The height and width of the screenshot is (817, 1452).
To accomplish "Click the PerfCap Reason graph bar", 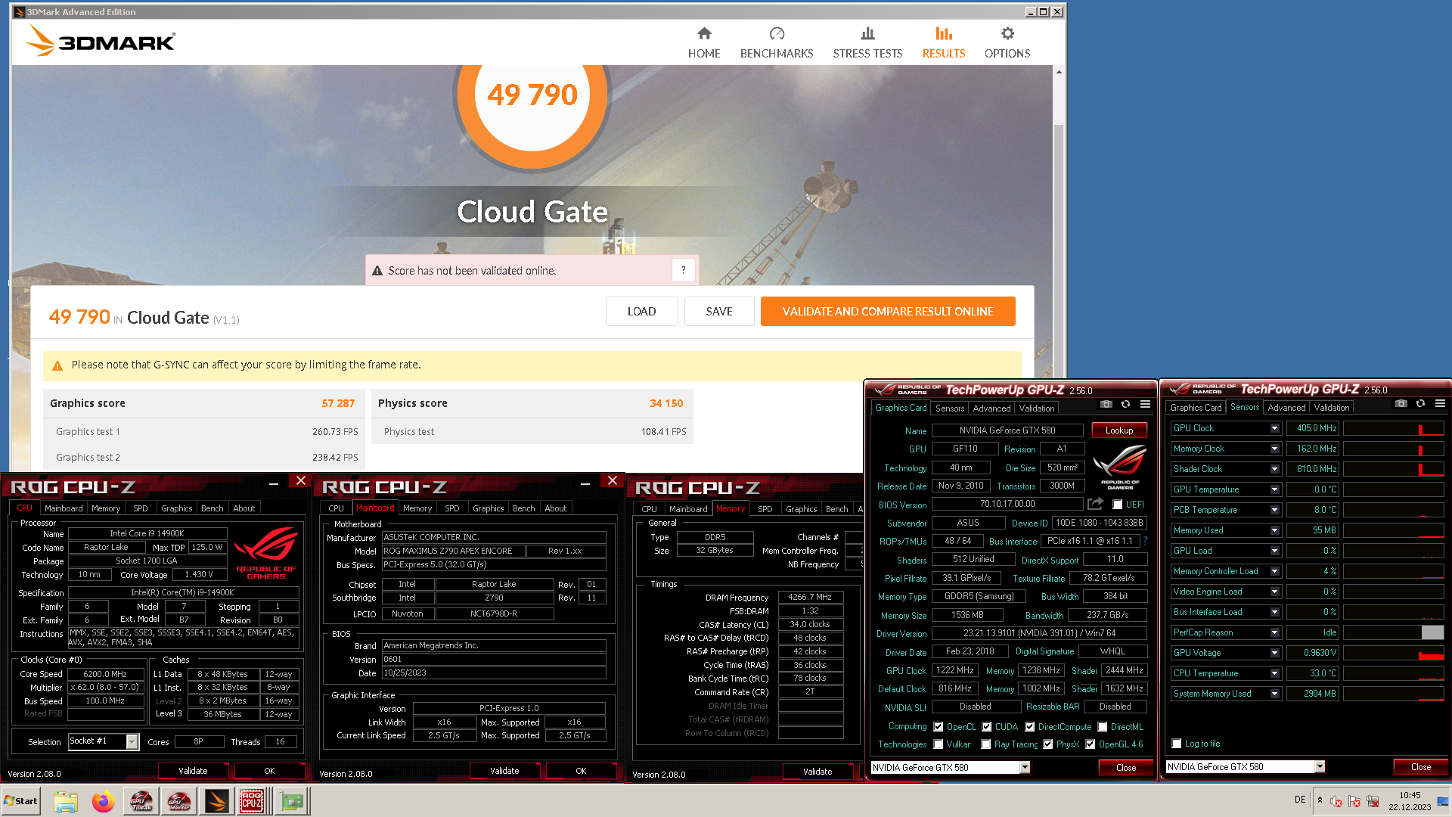I will (1432, 632).
